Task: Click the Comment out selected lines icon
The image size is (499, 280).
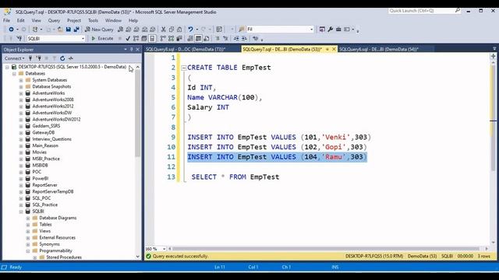Action: click(218, 38)
